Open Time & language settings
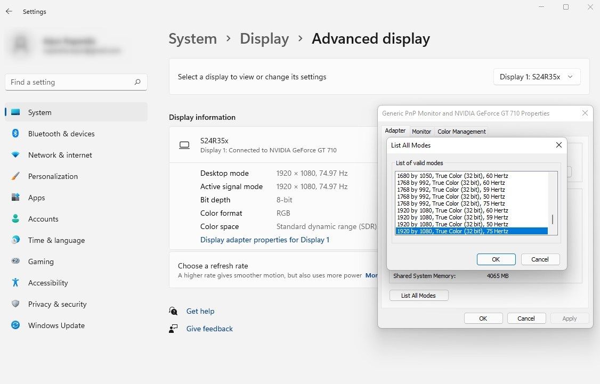Screen dimensions: 600x384 [76, 240]
